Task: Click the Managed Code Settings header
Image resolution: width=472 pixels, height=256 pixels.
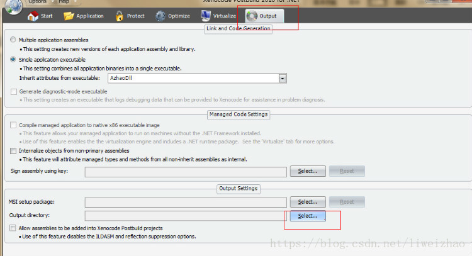Action: (239, 114)
